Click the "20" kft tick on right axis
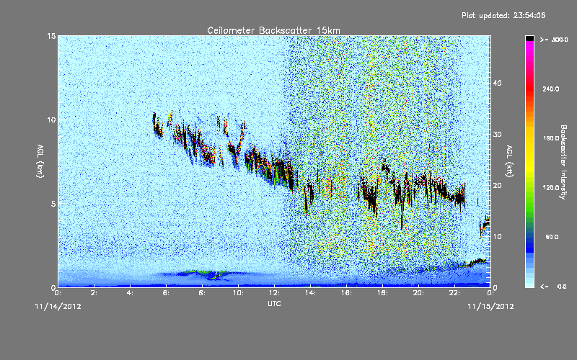Image resolution: width=577 pixels, height=360 pixels. point(497,185)
